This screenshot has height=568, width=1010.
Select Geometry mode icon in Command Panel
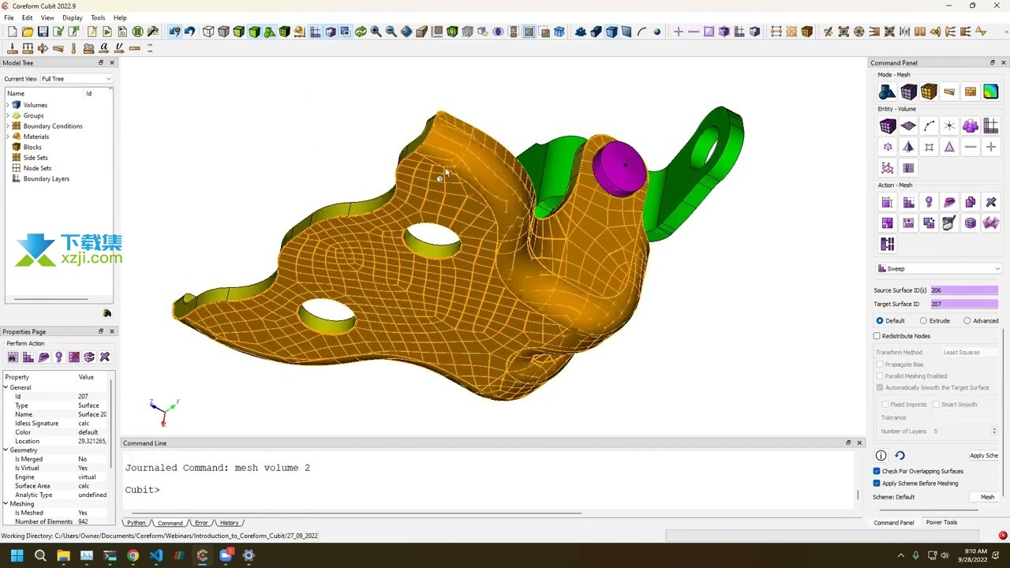[x=887, y=92]
